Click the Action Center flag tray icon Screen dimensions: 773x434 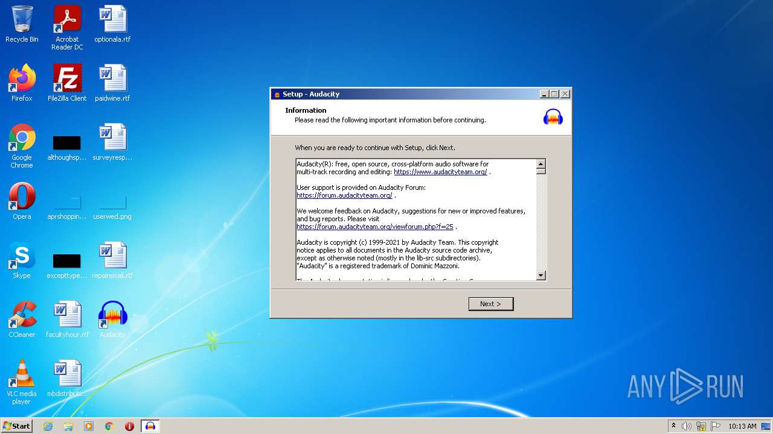716,426
